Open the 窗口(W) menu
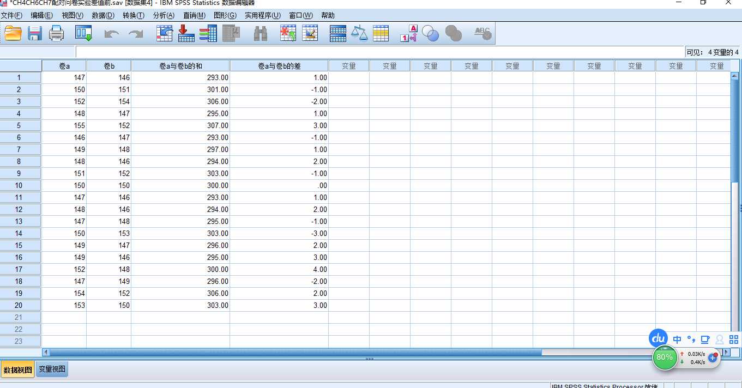Viewport: 742px width, 388px height. (x=301, y=15)
